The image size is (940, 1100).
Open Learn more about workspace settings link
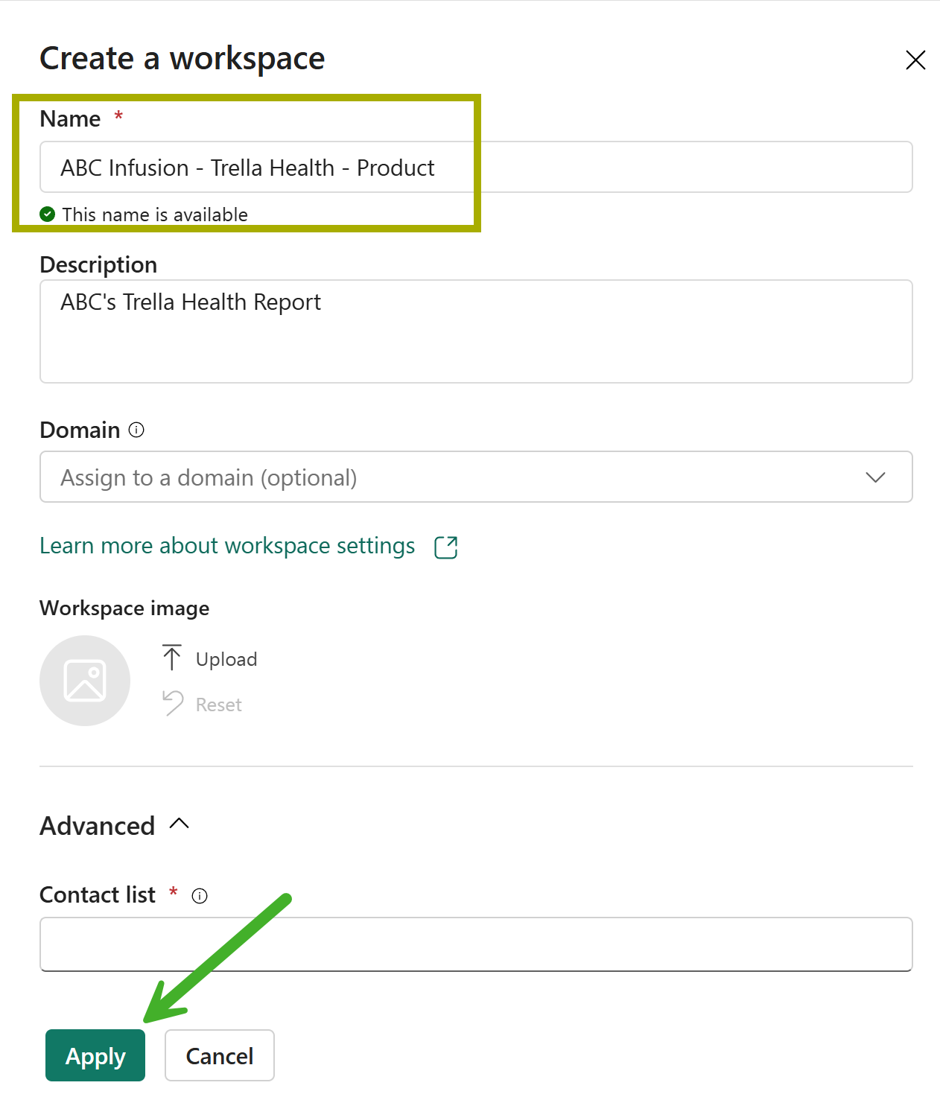pyautogui.click(x=227, y=546)
